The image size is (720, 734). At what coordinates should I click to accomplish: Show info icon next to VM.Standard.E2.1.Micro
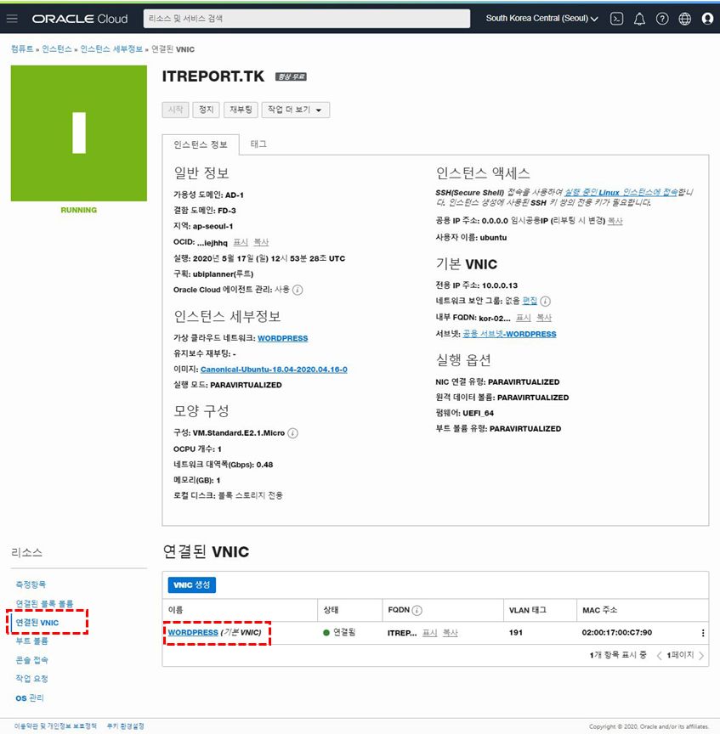click(x=292, y=433)
